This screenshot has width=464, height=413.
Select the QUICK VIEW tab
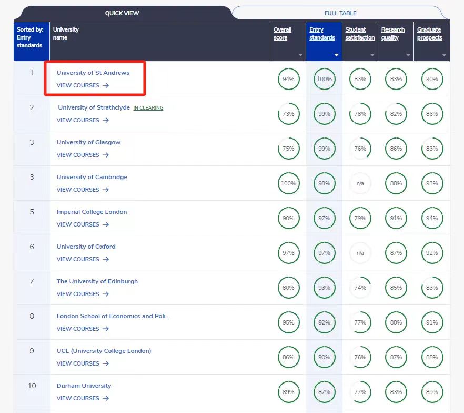click(x=122, y=13)
